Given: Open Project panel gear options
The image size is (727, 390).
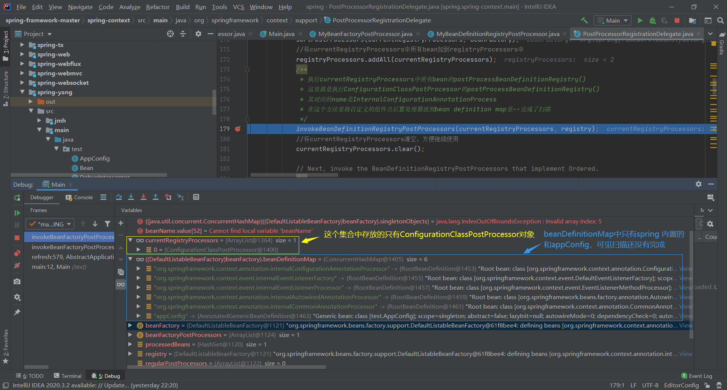Looking at the screenshot, I should [198, 34].
